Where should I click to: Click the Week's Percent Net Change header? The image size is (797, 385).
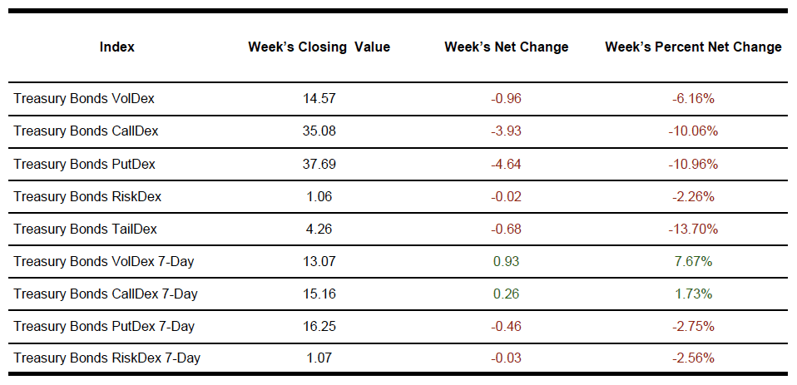click(x=693, y=47)
